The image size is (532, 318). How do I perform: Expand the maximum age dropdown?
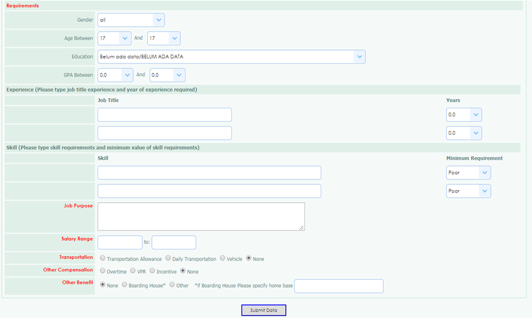click(164, 38)
